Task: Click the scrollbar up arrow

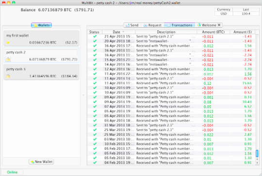Action: click(257, 159)
